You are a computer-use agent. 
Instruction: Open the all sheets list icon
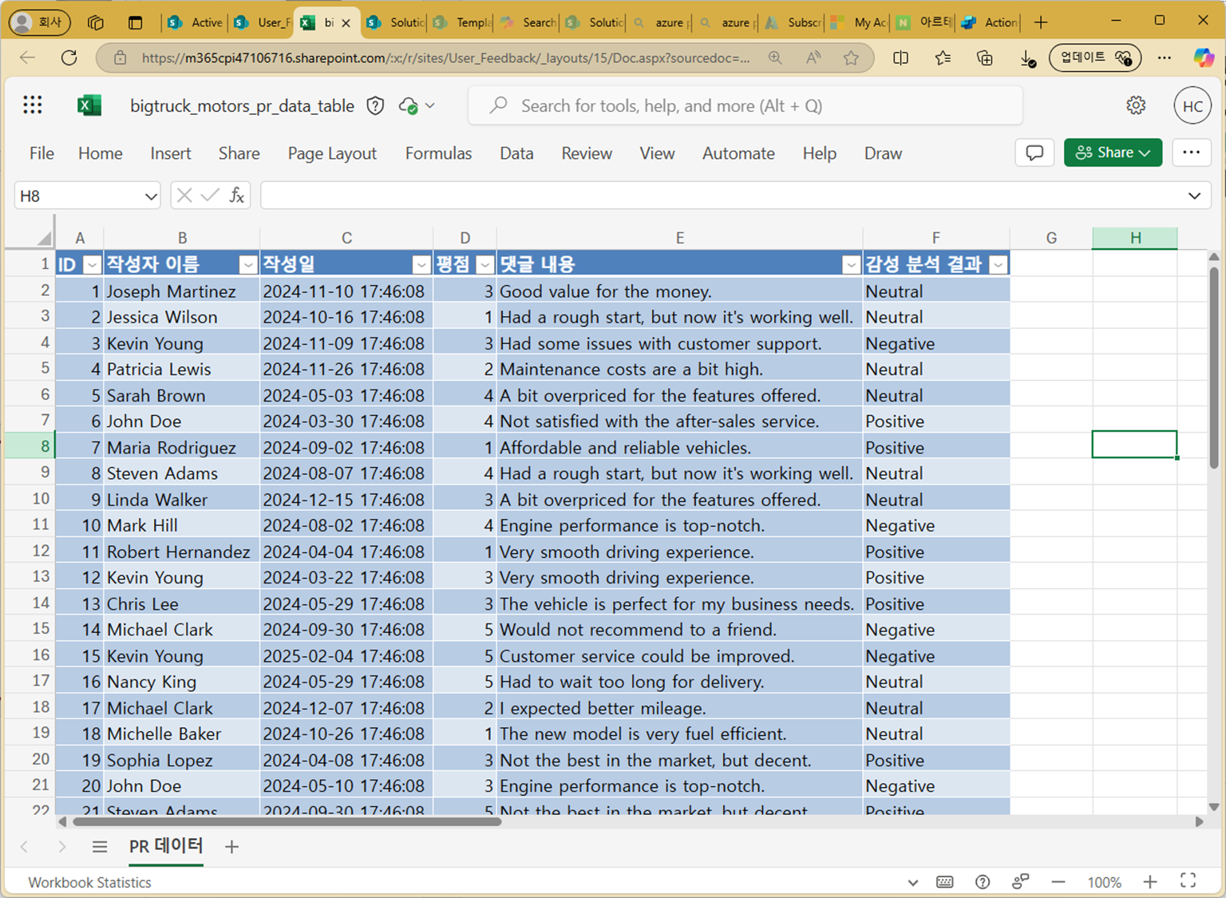pyautogui.click(x=100, y=846)
